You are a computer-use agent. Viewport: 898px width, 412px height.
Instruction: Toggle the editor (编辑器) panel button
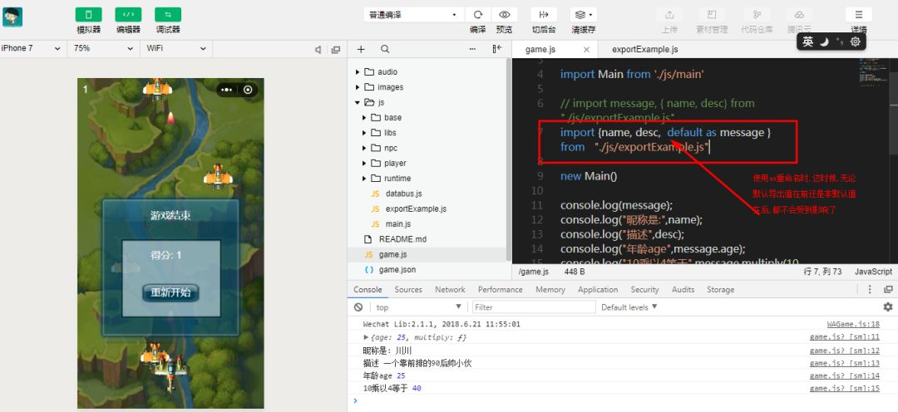point(128,15)
